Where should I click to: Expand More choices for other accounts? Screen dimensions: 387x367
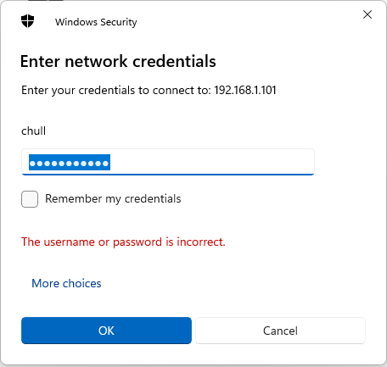click(x=66, y=283)
